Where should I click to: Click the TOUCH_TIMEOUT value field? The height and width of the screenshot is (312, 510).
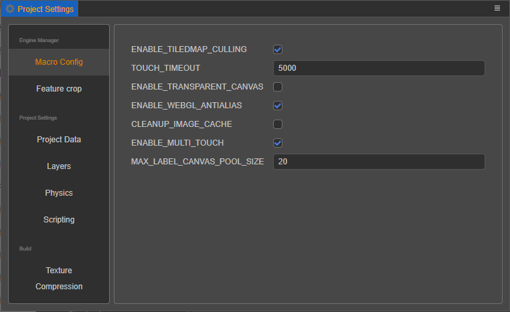point(379,68)
